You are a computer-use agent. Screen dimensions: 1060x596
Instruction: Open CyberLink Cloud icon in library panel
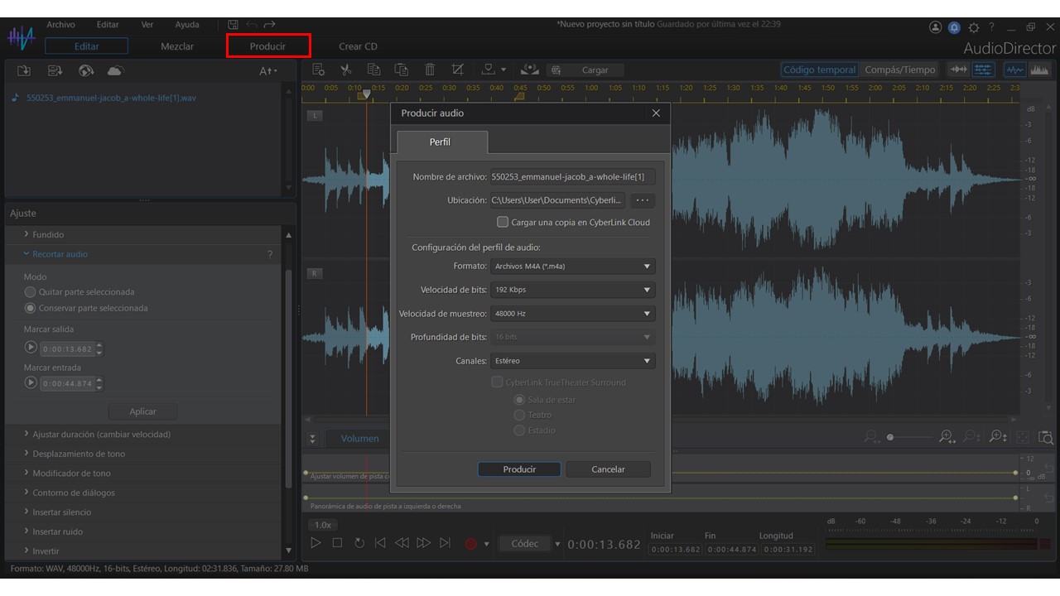[116, 70]
